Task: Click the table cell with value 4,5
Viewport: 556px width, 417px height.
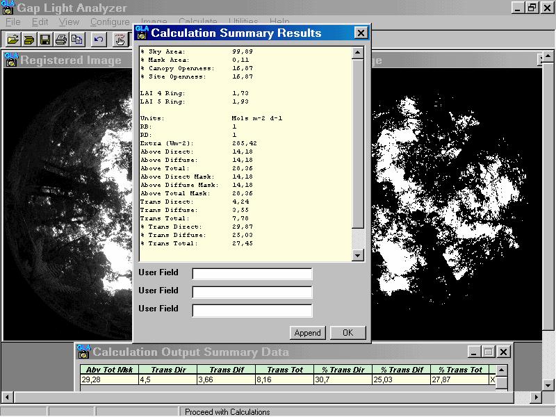Action: tap(168, 379)
